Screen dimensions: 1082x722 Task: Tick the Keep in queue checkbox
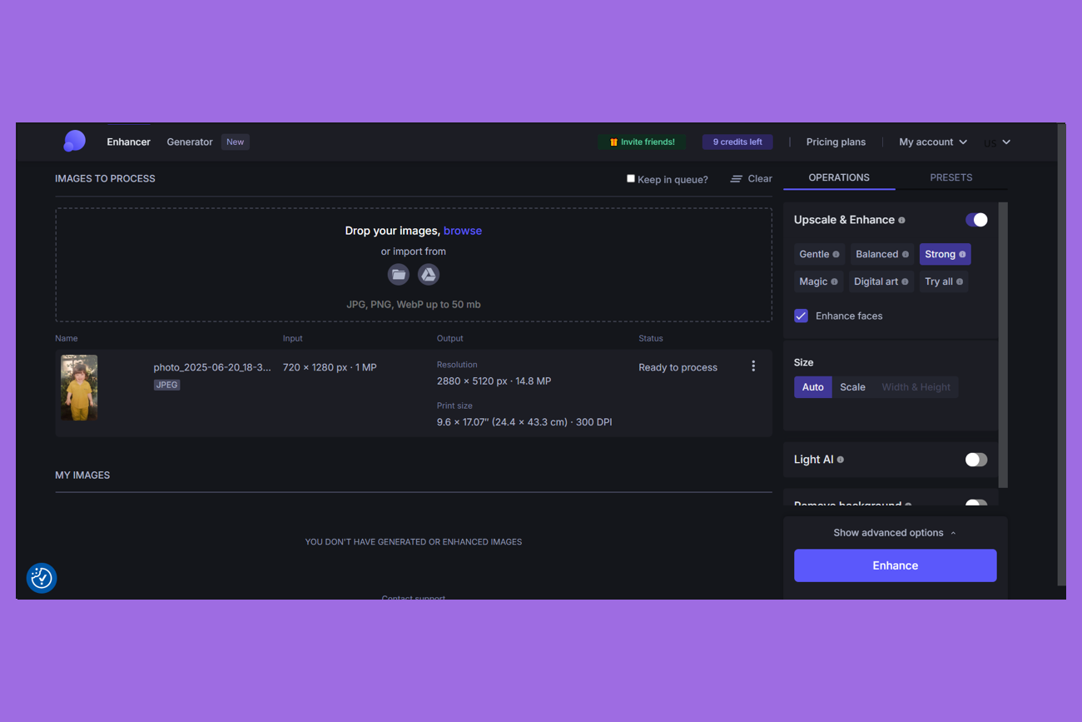click(x=631, y=178)
